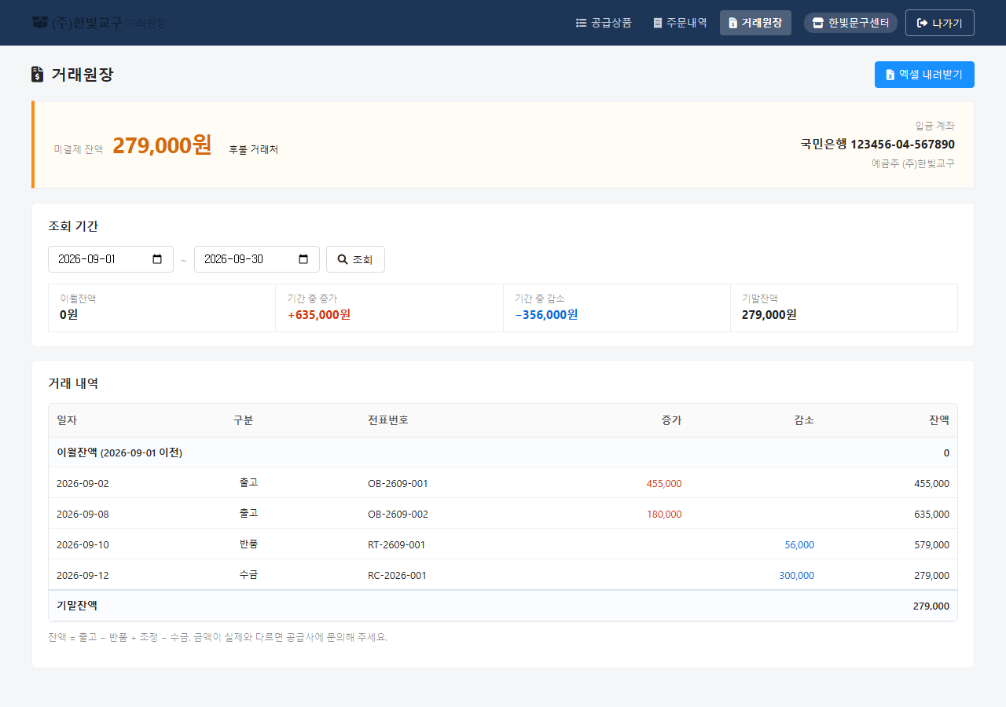
Task: Click the Excel file icon on download button
Action: (890, 75)
